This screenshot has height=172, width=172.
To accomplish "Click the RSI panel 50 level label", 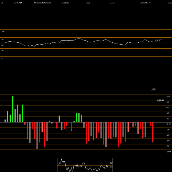I will [x=2, y=45].
